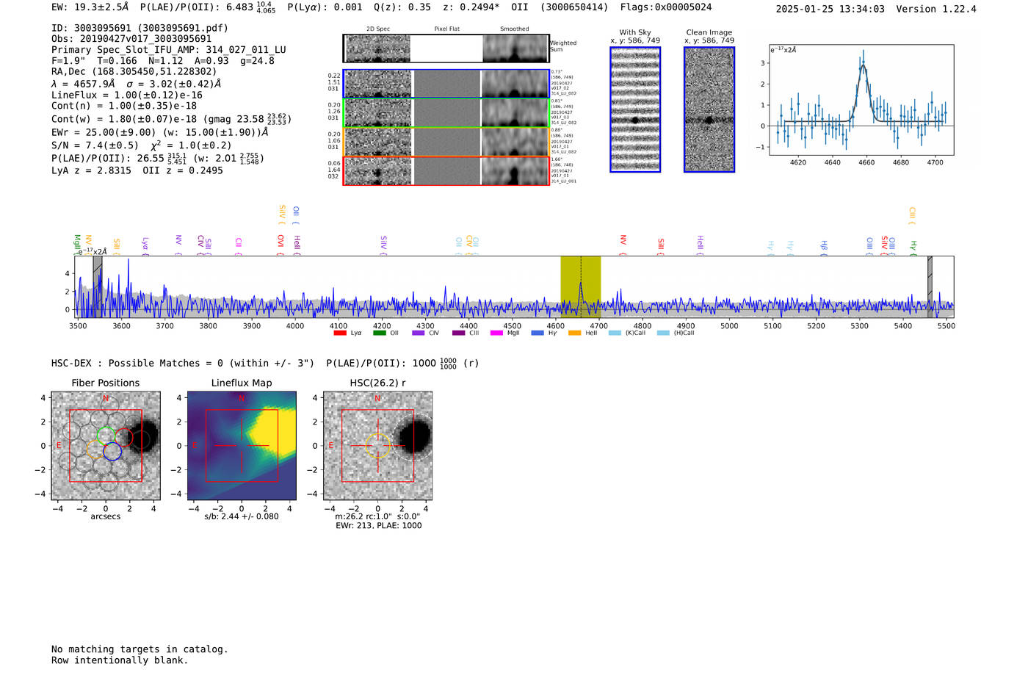Select the magenta MgII legend swatch

[x=496, y=333]
